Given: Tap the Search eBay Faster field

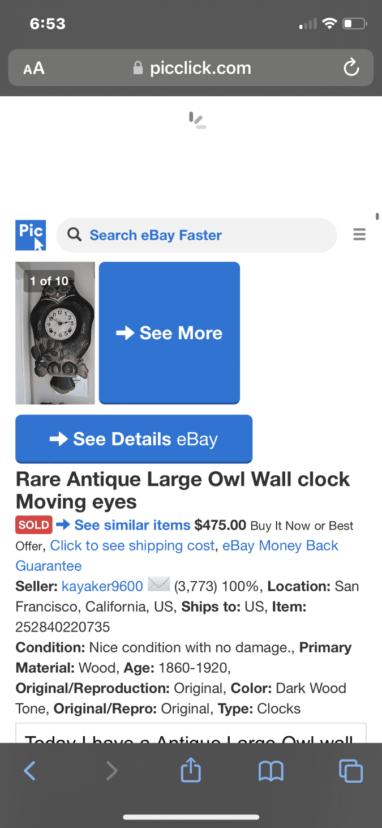Looking at the screenshot, I should (204, 235).
